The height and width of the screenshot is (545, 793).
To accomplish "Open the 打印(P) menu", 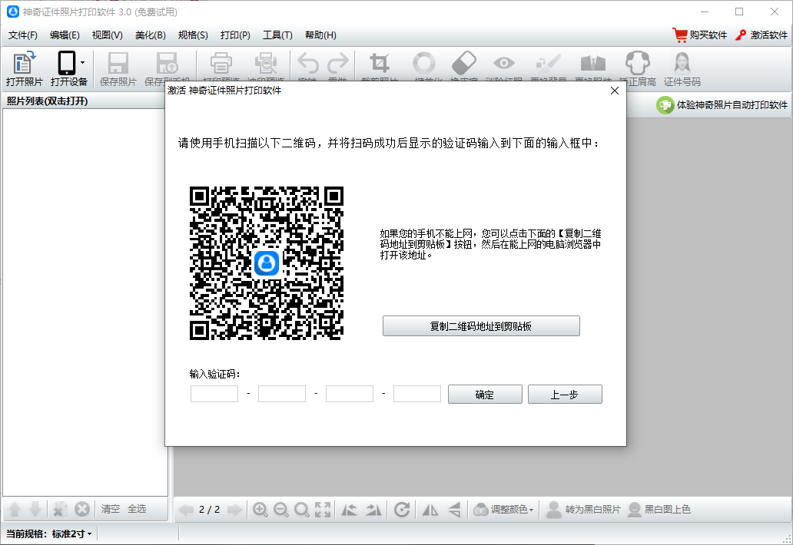I will (x=235, y=35).
